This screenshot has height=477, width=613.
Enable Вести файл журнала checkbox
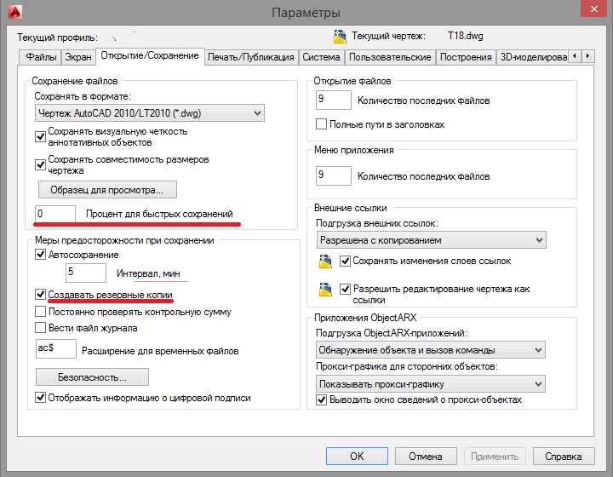[x=40, y=327]
